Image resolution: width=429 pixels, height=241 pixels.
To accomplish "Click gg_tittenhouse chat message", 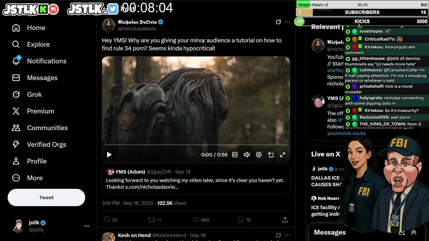I will pos(386,61).
